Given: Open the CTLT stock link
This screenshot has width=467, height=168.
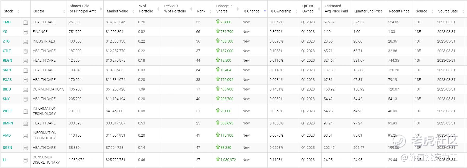Looking at the screenshot, I should (7, 51).
